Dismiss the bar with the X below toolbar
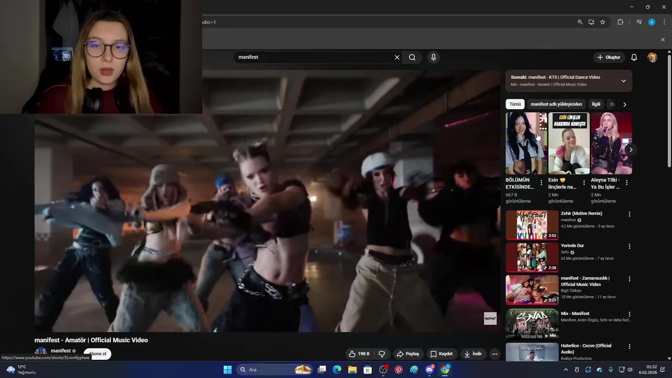This screenshot has height=378, width=672. pos(663,39)
